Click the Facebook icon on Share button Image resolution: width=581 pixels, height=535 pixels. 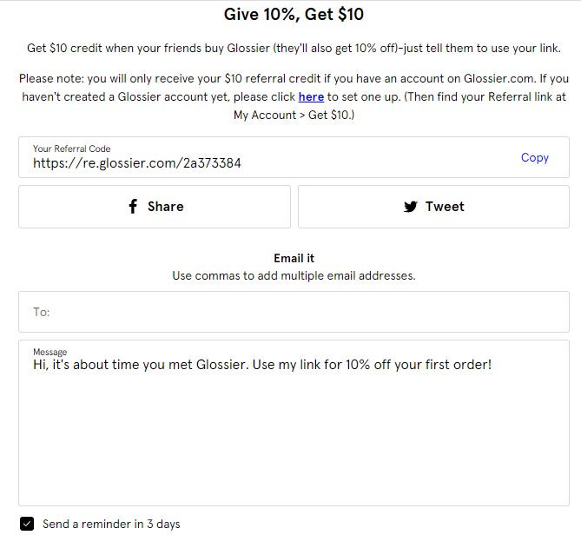click(133, 207)
